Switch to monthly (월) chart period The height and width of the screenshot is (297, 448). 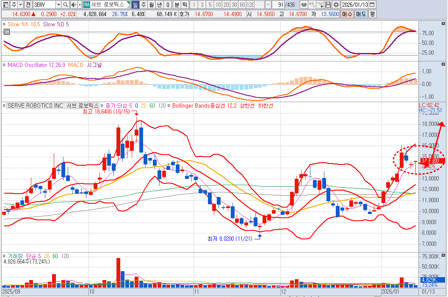click(x=151, y=5)
